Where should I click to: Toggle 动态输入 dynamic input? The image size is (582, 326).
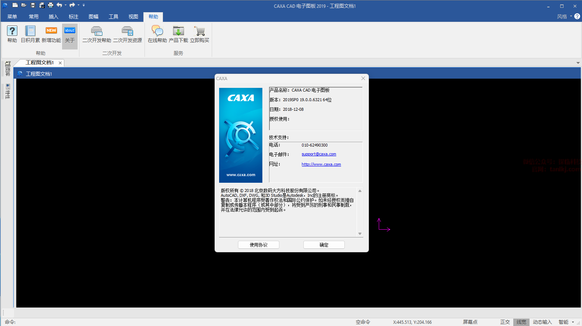542,322
